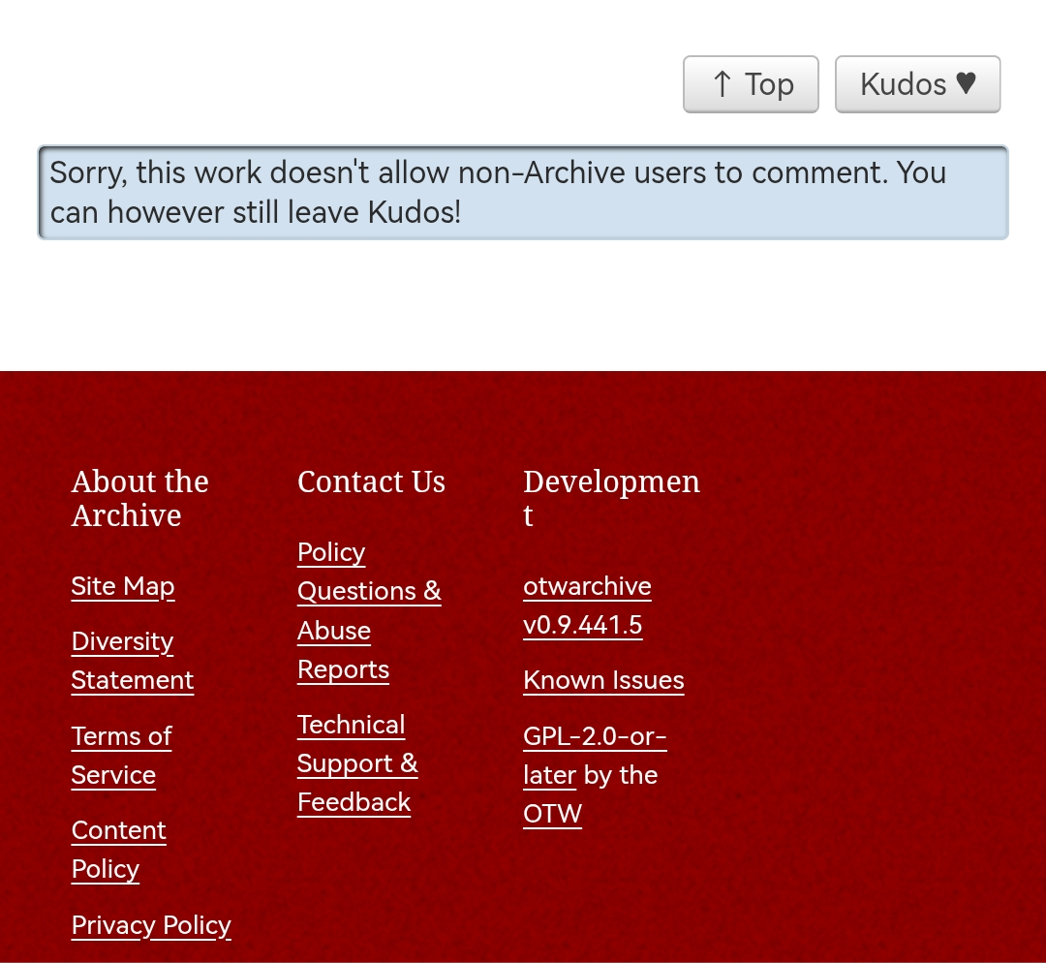Click the up arrow icon in Top button
Image resolution: width=1046 pixels, height=963 pixels.
(x=722, y=84)
